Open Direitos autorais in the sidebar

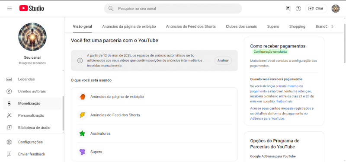[x=32, y=91]
